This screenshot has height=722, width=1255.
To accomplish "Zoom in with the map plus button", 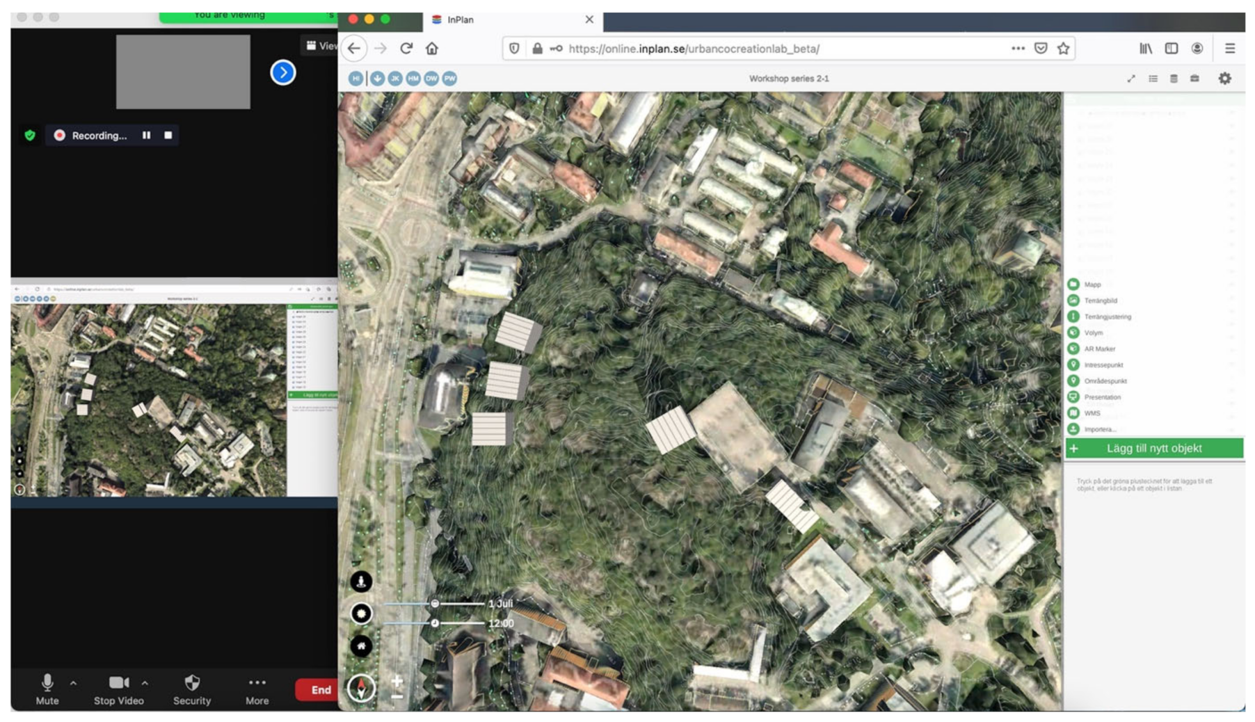I will click(x=397, y=680).
